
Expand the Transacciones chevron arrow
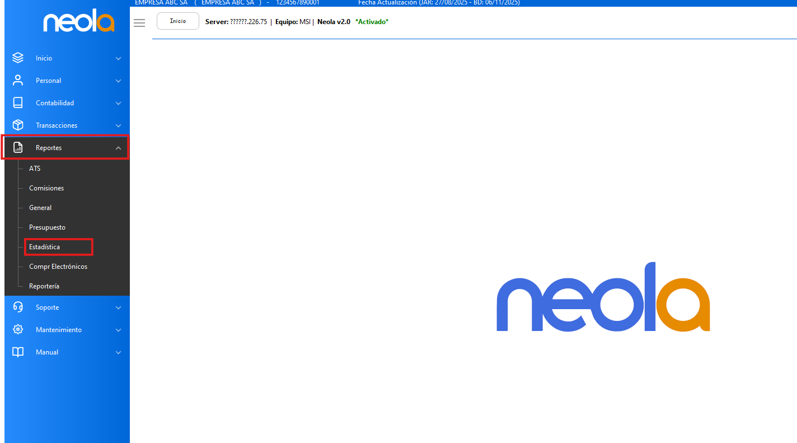pos(118,125)
